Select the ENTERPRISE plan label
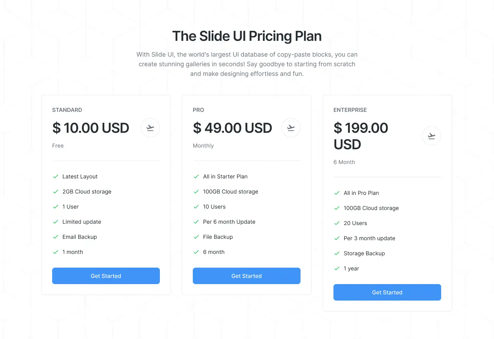Viewport: 494px width, 339px height. click(350, 110)
